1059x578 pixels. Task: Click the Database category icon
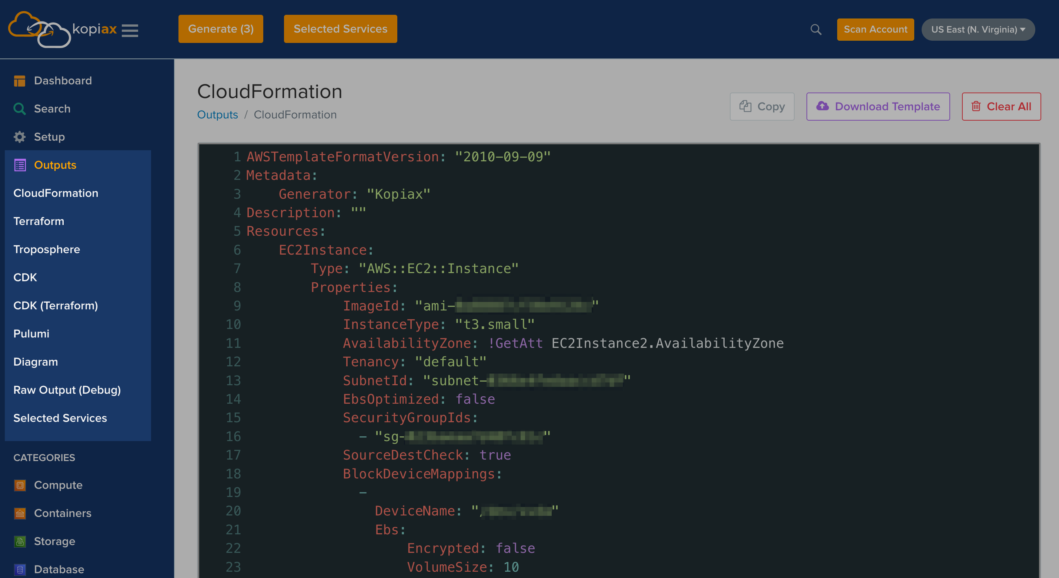tap(20, 569)
